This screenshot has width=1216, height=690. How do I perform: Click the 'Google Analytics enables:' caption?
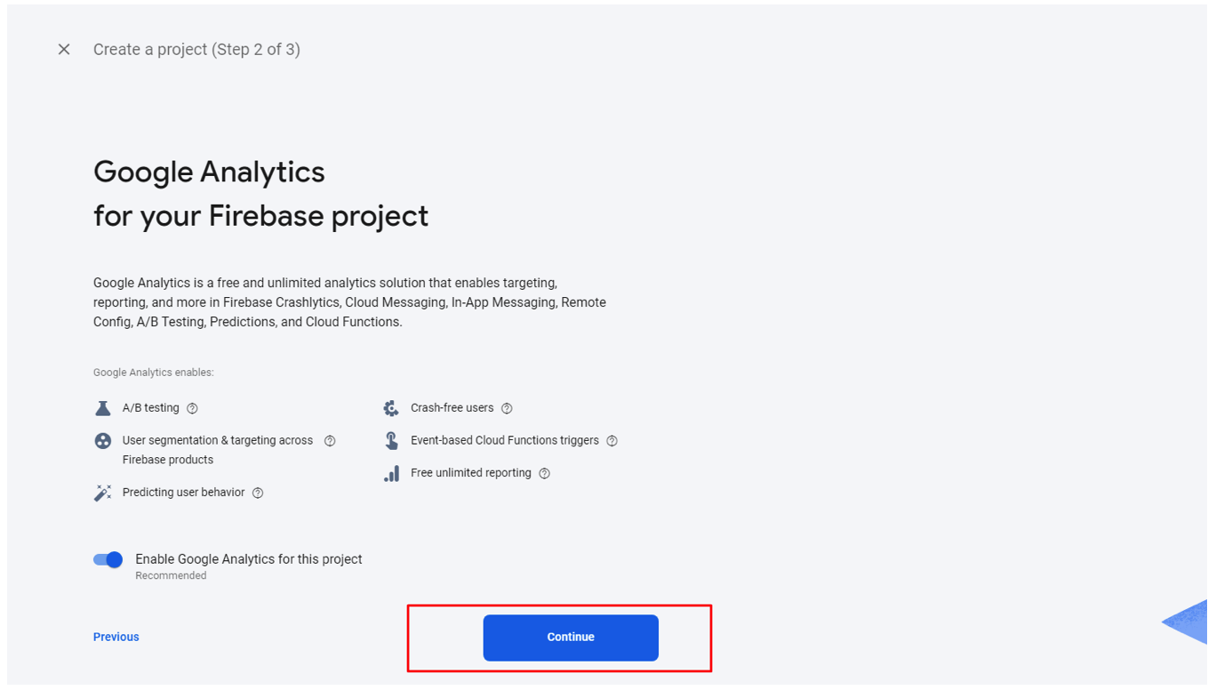(x=154, y=373)
